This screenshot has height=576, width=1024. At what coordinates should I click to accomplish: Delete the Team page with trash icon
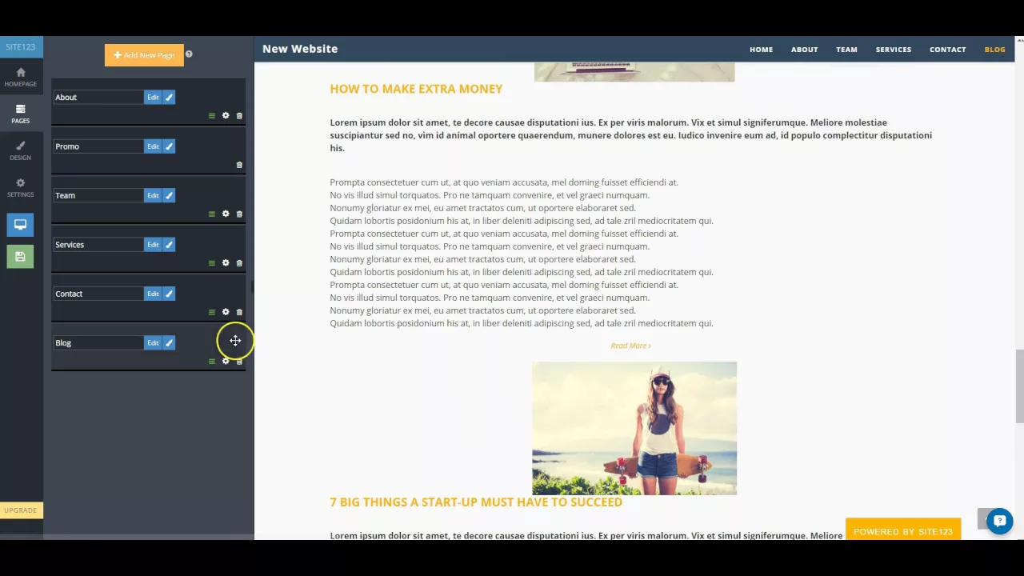[239, 214]
